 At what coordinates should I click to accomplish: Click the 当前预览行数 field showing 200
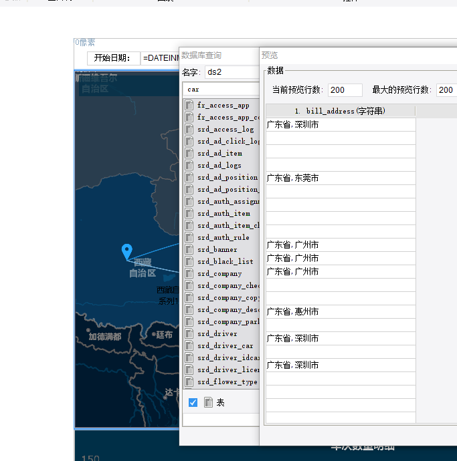point(345,90)
